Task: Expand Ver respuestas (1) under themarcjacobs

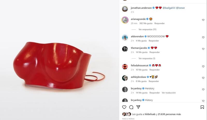Action: point(147,58)
